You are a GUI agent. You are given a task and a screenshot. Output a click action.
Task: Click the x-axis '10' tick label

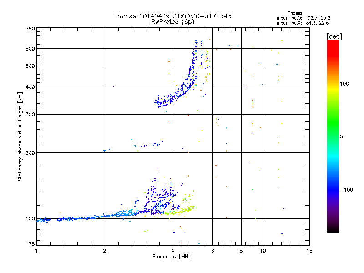click(263, 251)
